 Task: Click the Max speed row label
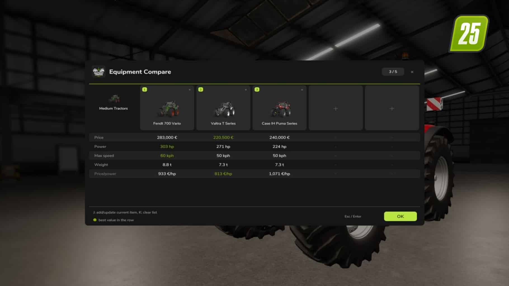click(x=104, y=156)
